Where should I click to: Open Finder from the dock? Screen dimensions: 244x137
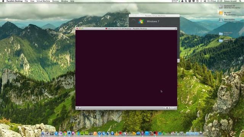[43, 133]
